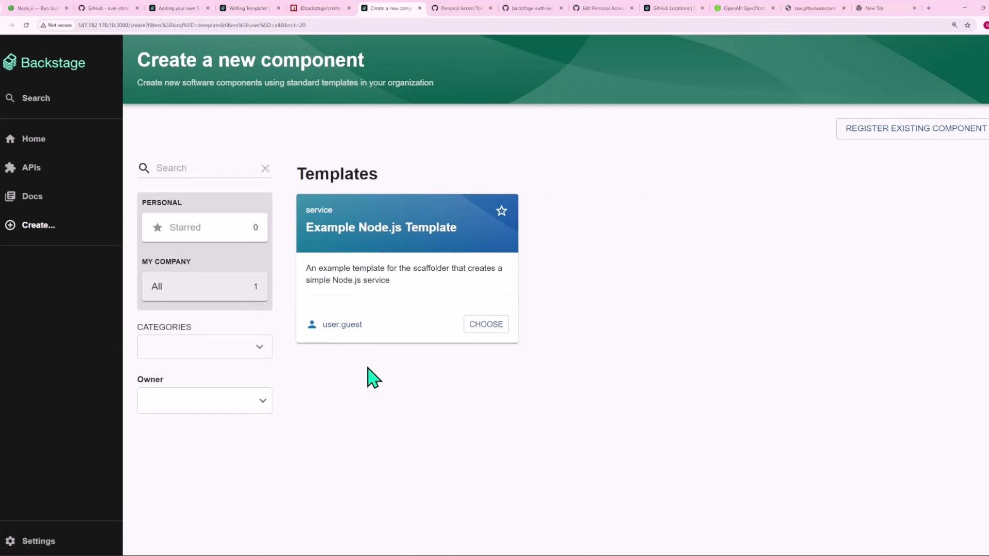Expand the Categories dropdown

coord(204,346)
